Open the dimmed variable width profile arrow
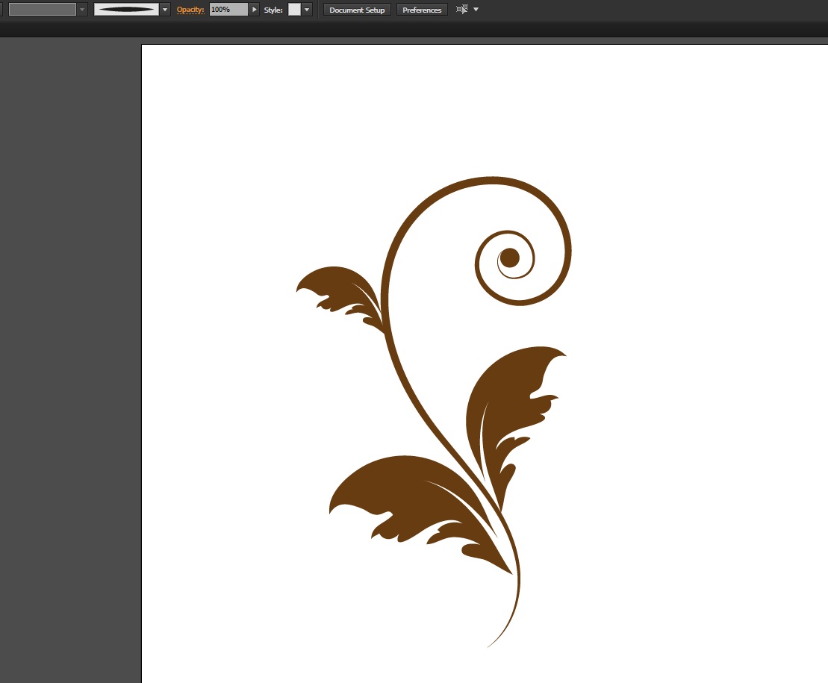This screenshot has height=683, width=828. pyautogui.click(x=82, y=10)
